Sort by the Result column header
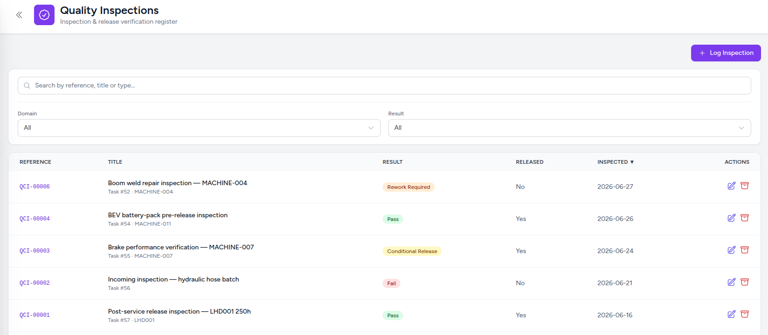768x335 pixels. pyautogui.click(x=392, y=162)
